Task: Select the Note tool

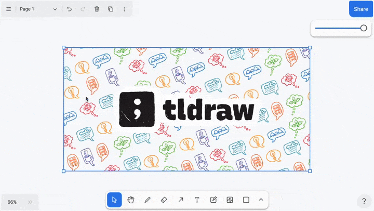Action: coord(213,200)
